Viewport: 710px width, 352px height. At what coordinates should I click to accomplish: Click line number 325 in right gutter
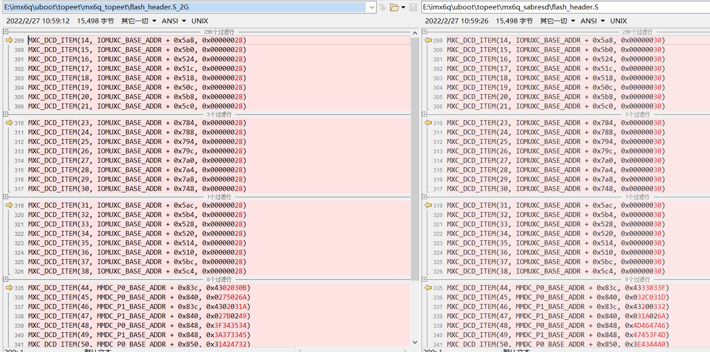tap(438, 262)
